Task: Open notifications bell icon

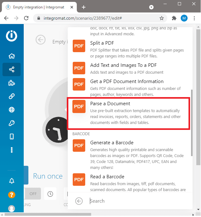Action: pos(12,181)
